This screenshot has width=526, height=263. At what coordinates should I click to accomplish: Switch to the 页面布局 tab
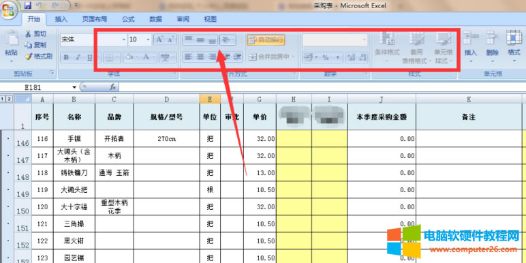click(95, 19)
